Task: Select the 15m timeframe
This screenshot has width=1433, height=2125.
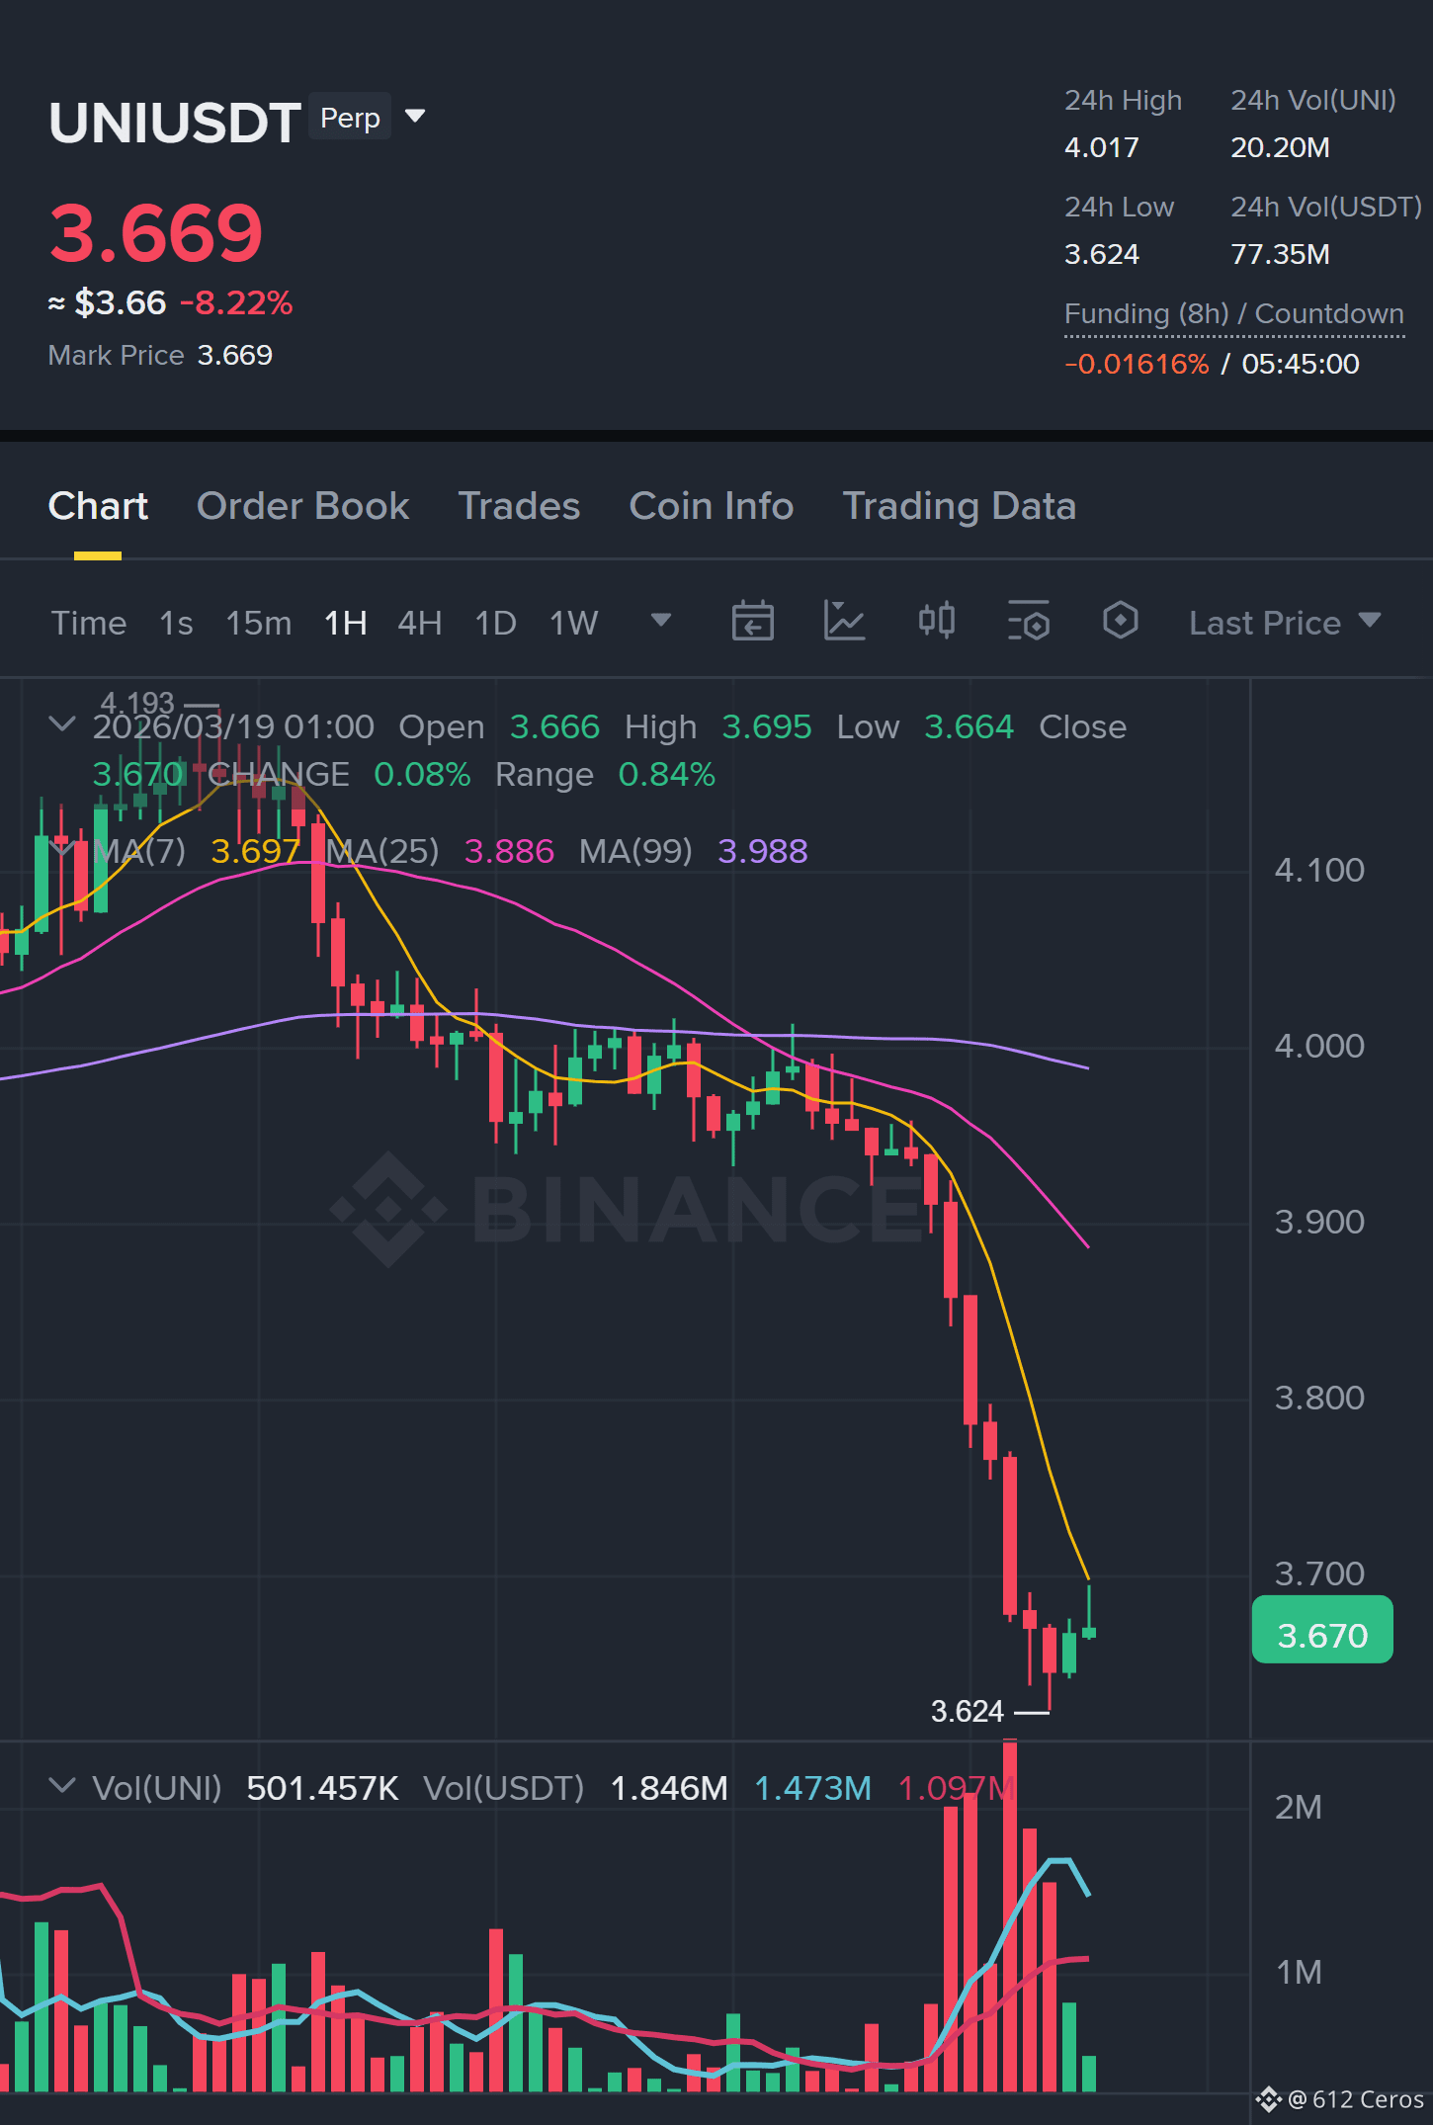Action: (x=259, y=623)
